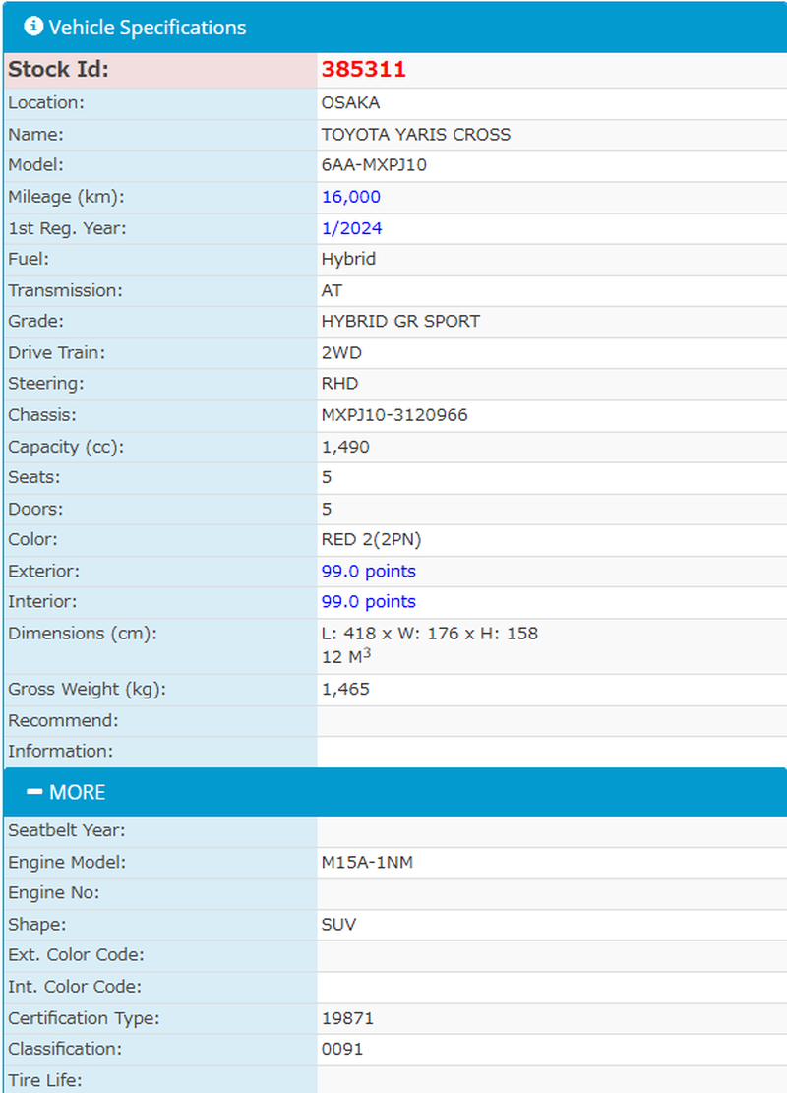Click the Mileage (km): label
The image size is (787, 1093).
[x=66, y=197]
